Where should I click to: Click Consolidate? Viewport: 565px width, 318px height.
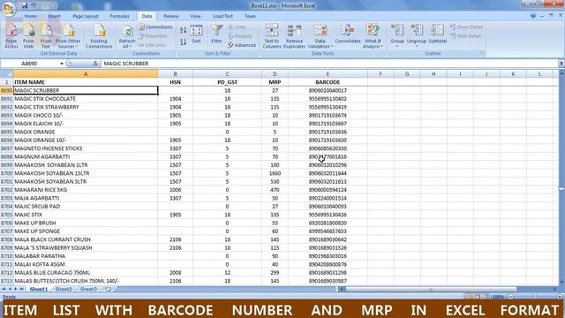(347, 34)
